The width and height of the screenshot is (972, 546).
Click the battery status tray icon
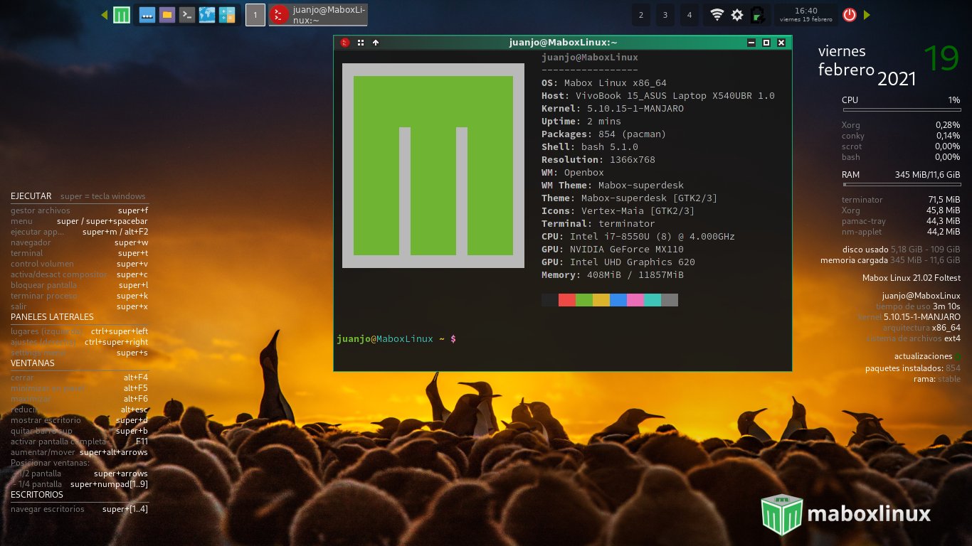[757, 15]
